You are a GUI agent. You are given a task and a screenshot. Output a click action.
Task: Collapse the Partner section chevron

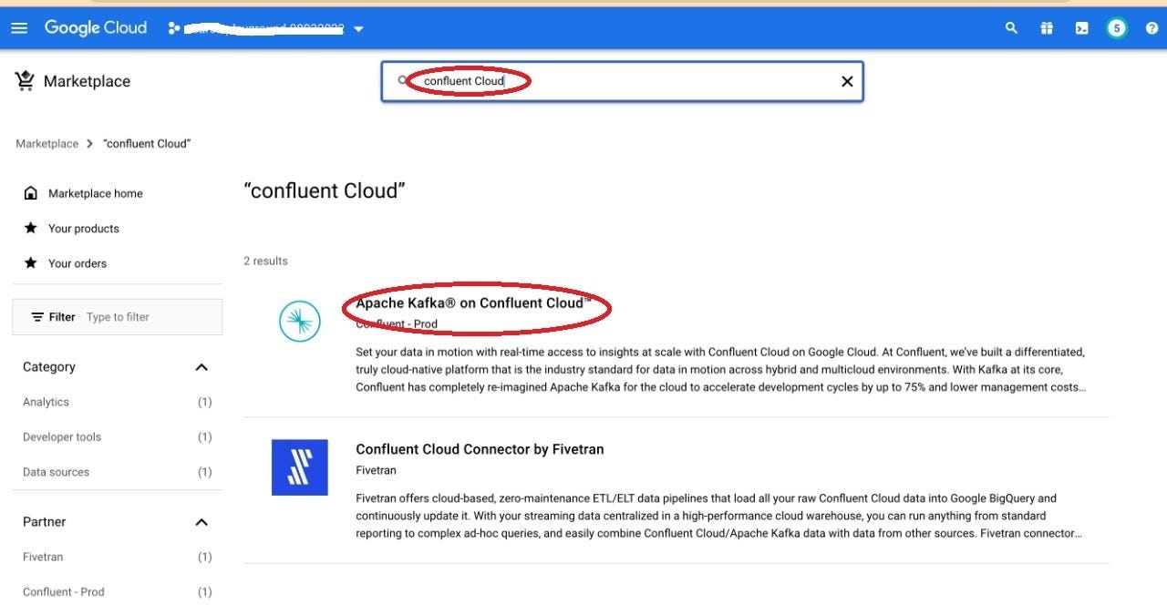(x=201, y=522)
